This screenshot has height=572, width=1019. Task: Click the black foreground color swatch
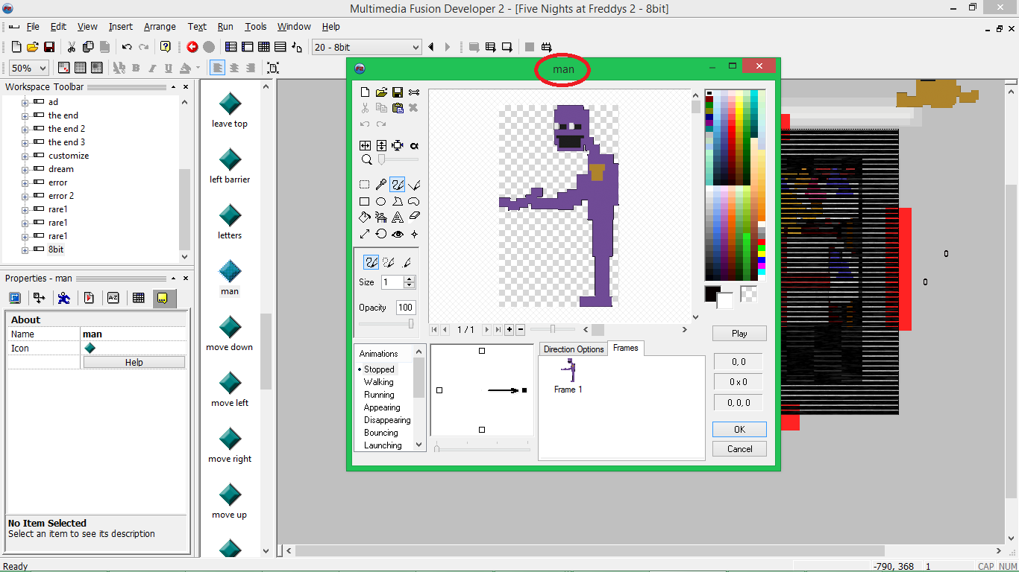712,293
